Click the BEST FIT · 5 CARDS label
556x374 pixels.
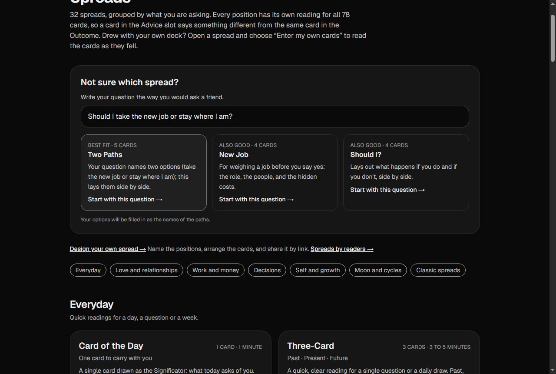point(112,145)
